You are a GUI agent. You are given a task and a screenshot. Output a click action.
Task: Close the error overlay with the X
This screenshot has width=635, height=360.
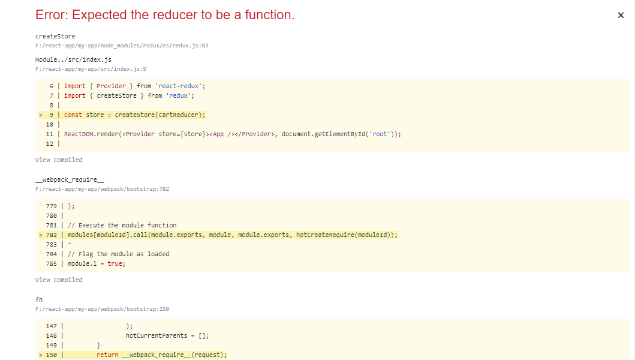click(621, 15)
